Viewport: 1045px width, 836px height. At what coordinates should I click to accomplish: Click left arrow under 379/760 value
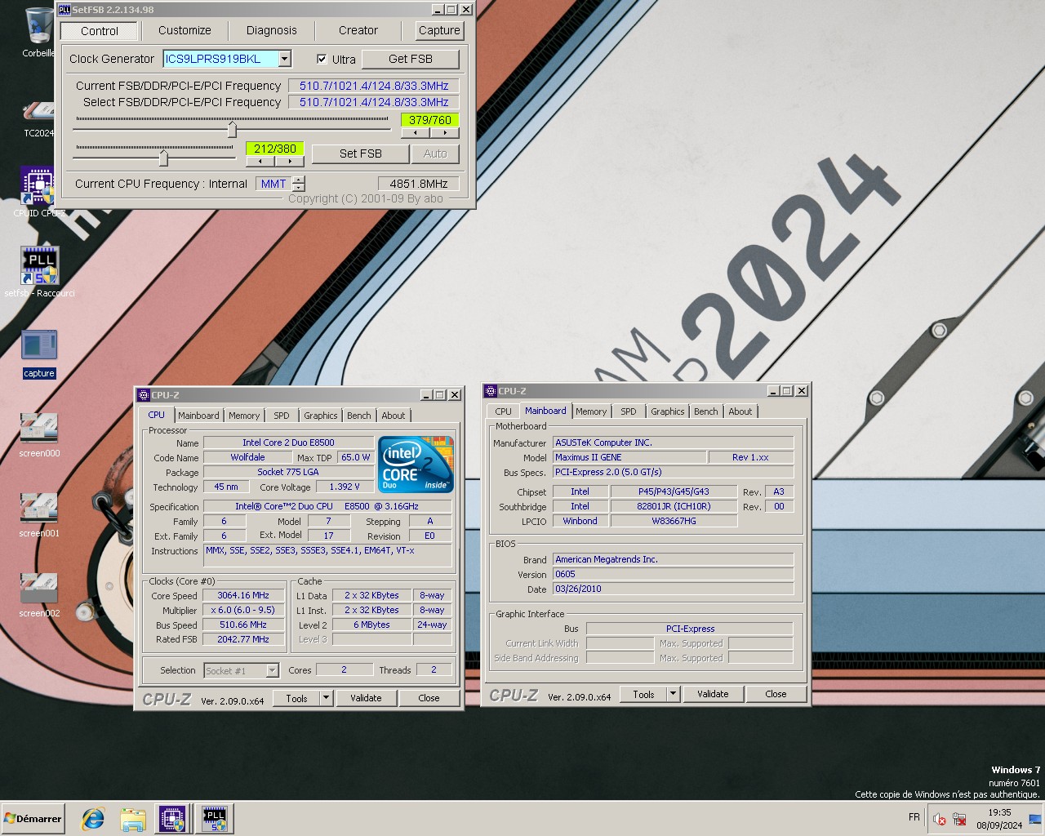[x=416, y=133]
